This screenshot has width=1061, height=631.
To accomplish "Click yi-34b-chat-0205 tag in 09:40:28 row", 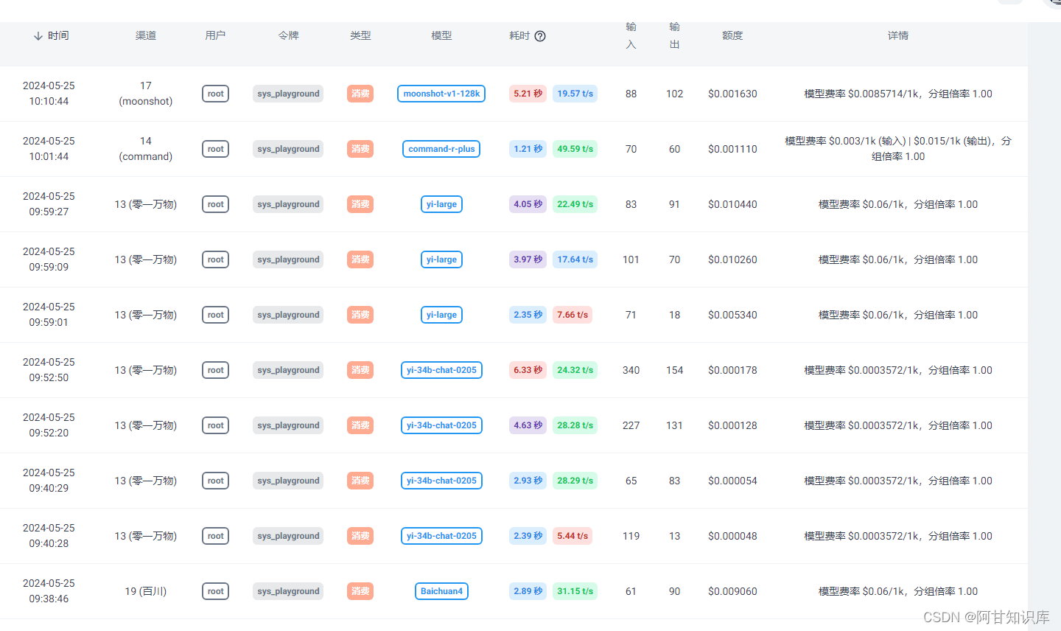I will pos(441,536).
